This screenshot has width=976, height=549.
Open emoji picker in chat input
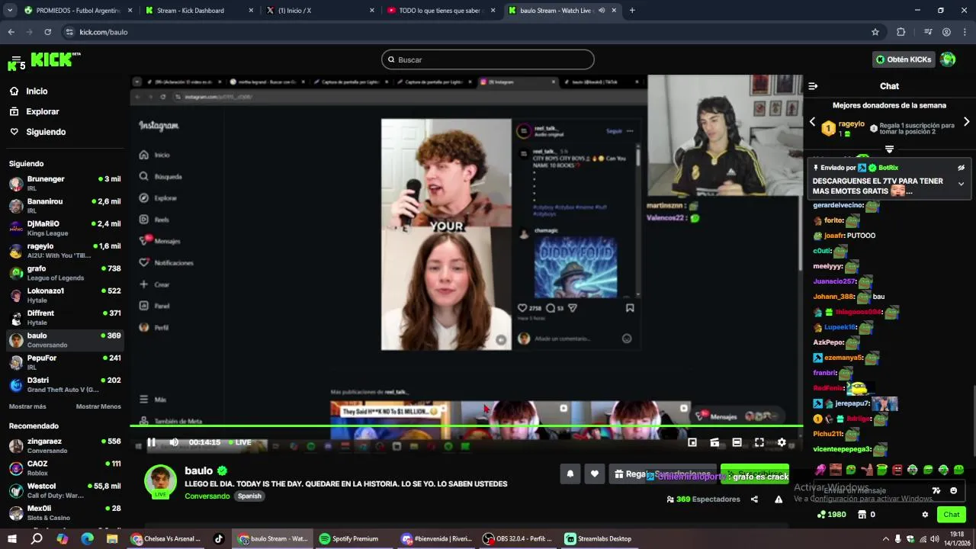[953, 490]
